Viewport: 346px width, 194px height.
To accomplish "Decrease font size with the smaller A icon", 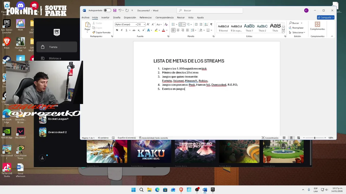I will 153,24.
